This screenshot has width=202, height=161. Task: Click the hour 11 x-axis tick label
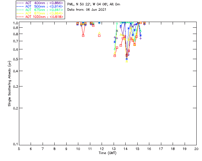(x=90, y=149)
